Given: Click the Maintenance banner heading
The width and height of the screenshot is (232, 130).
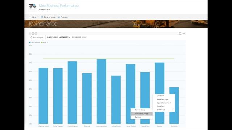Looking at the screenshot, I should pyautogui.click(x=43, y=24).
